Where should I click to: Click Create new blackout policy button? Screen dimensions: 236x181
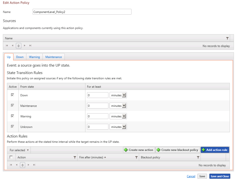(178, 150)
